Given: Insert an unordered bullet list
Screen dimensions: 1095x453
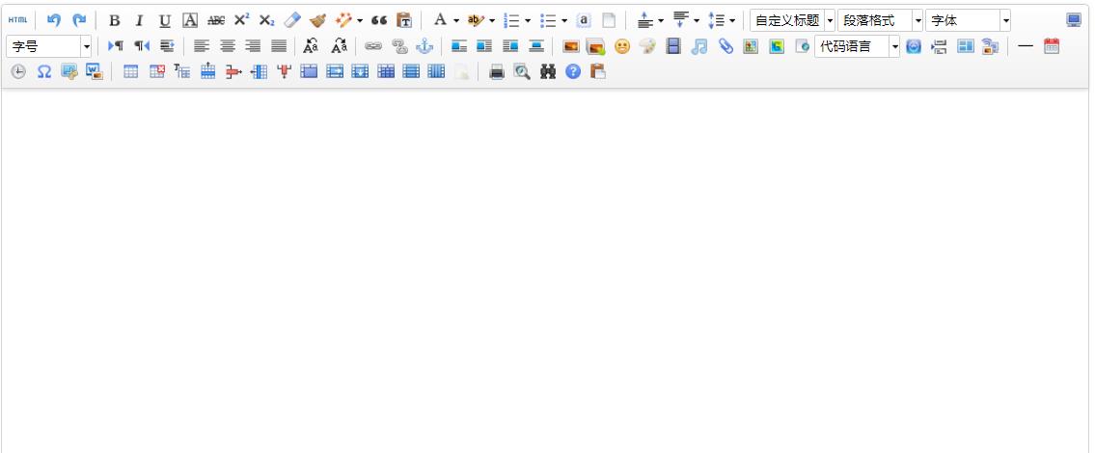Looking at the screenshot, I should click(548, 21).
